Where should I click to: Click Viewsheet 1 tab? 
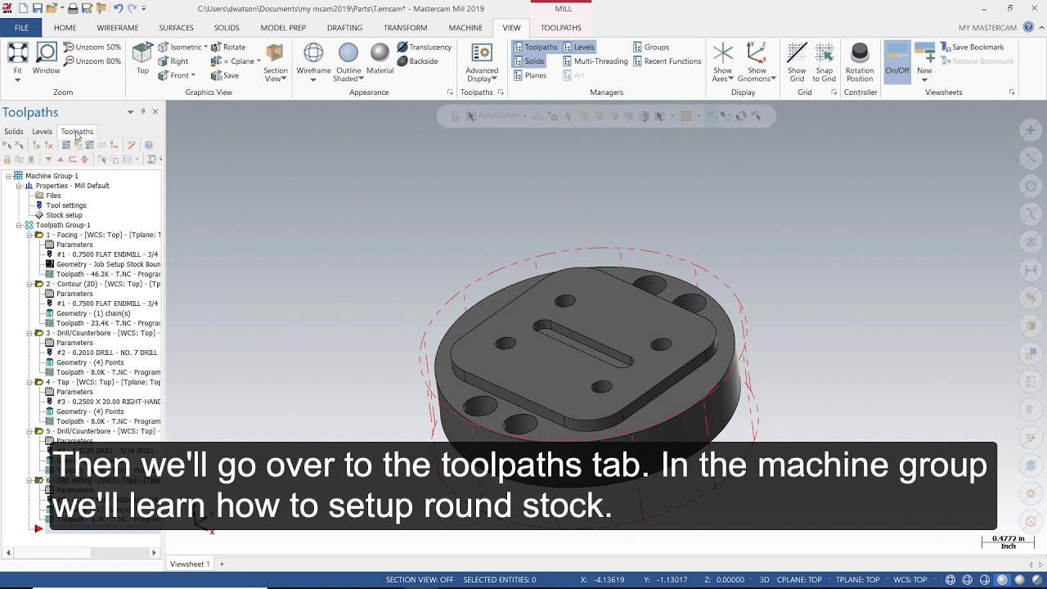point(190,564)
